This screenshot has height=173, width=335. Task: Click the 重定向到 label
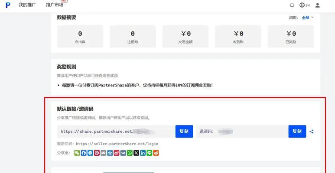click(66, 144)
